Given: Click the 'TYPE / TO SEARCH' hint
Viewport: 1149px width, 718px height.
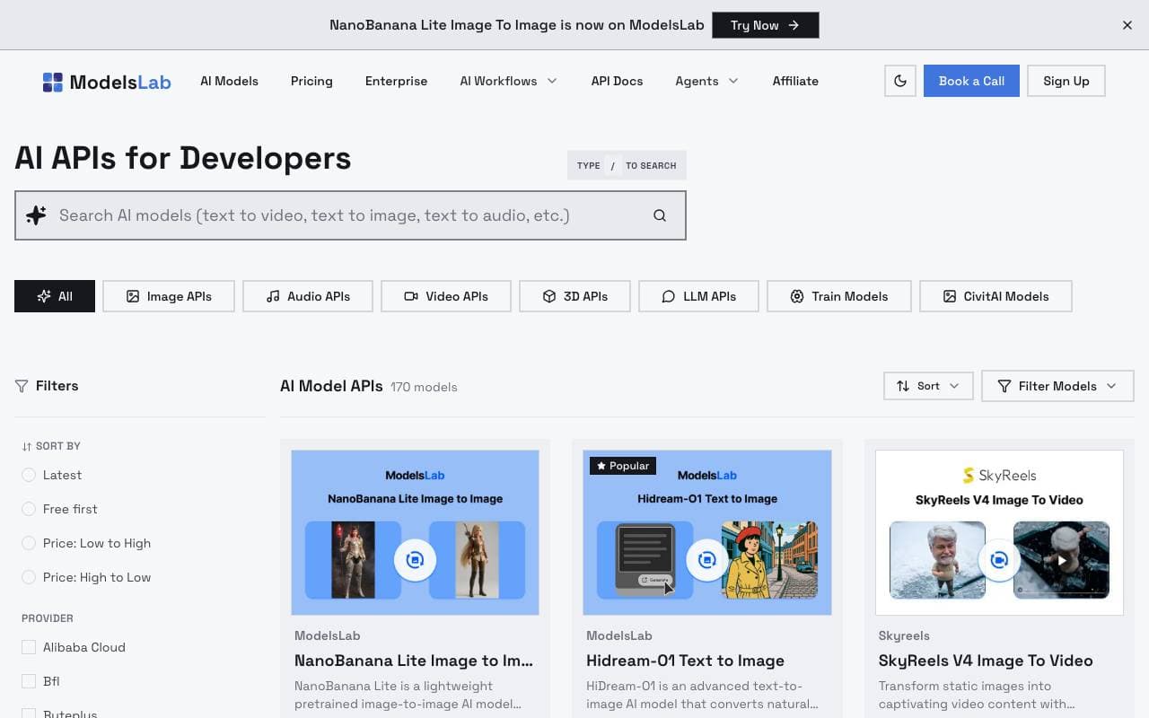Looking at the screenshot, I should [x=627, y=165].
